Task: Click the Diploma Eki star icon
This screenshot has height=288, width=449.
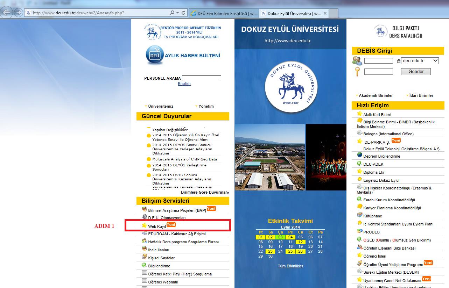Action: tap(359, 171)
